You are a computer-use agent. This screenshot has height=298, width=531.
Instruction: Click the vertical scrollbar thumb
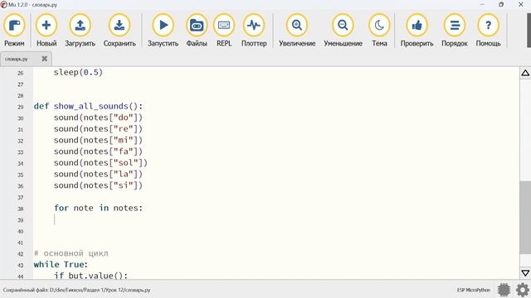click(x=525, y=217)
